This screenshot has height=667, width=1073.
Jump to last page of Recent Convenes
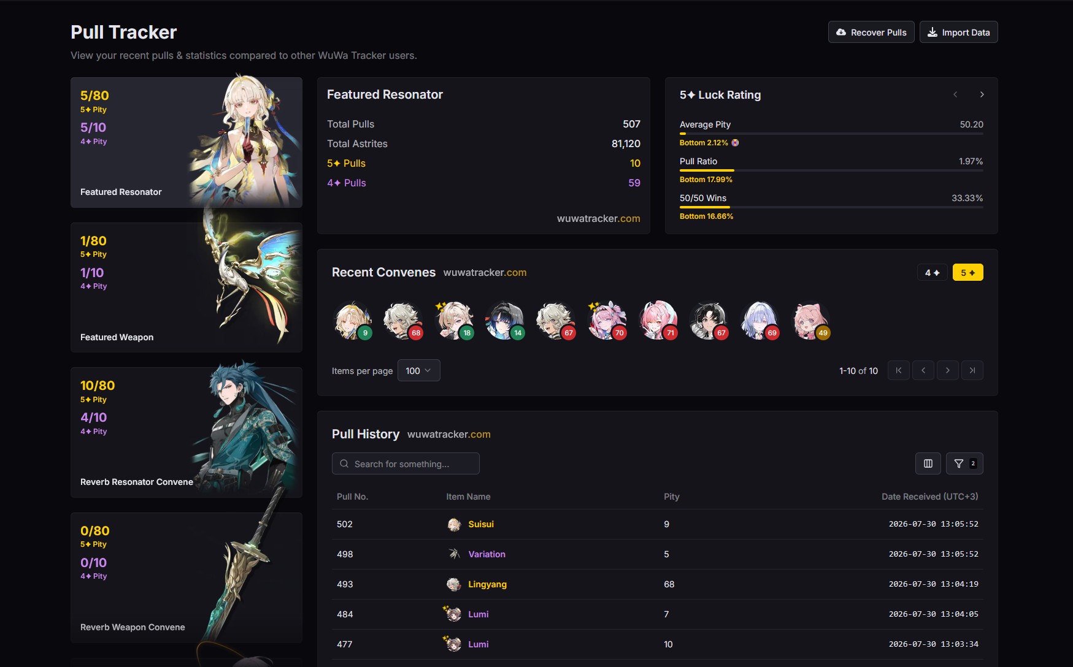(972, 370)
